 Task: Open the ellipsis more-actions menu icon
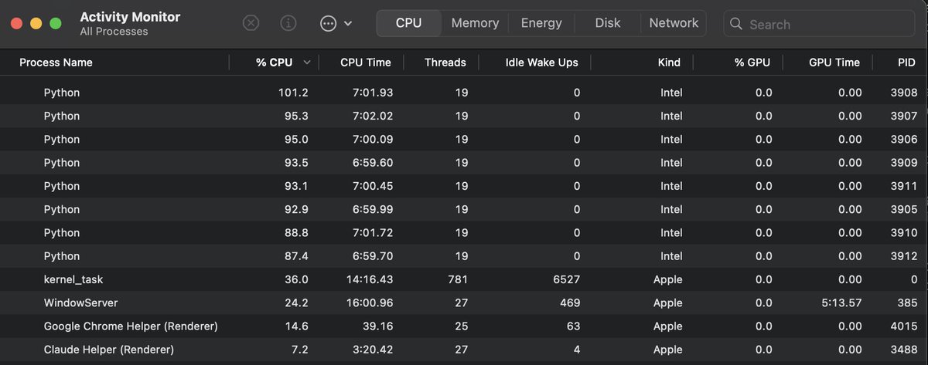pyautogui.click(x=328, y=23)
